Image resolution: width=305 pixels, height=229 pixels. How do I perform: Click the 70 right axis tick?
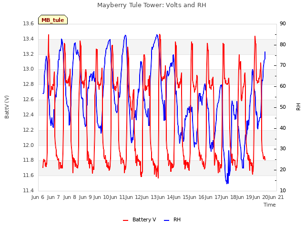(283, 65)
